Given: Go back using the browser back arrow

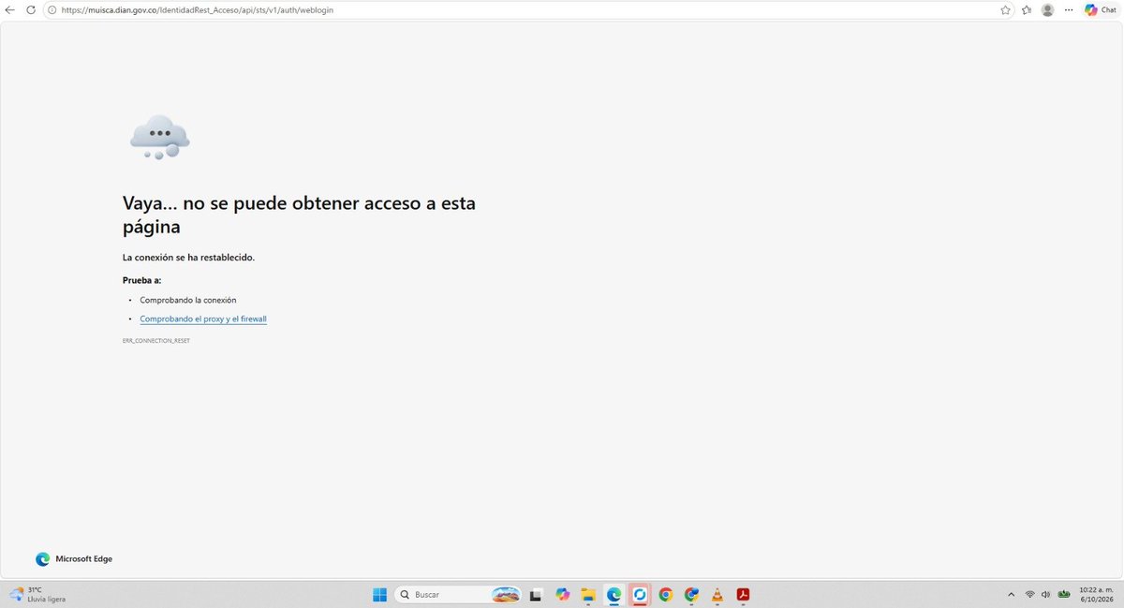Looking at the screenshot, I should (x=10, y=9).
